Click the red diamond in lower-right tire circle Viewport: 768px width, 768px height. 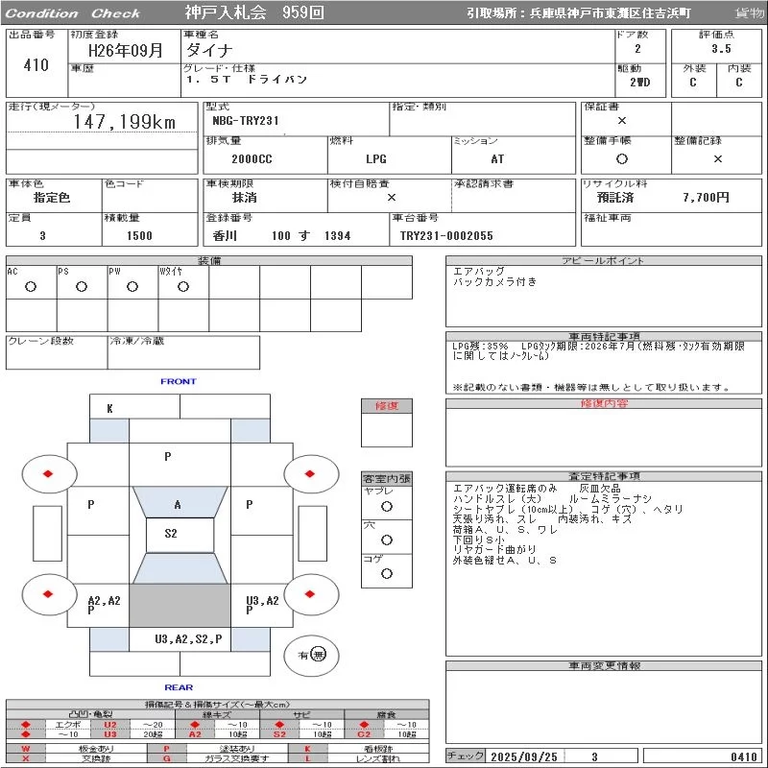tap(309, 594)
